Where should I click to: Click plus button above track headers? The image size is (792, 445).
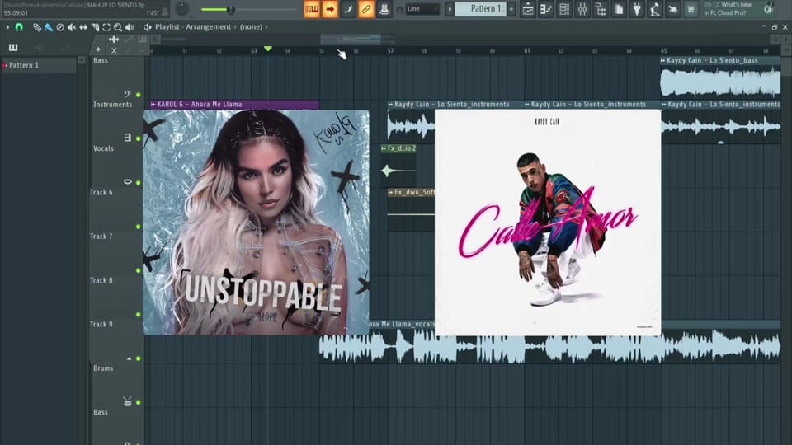pyautogui.click(x=98, y=49)
